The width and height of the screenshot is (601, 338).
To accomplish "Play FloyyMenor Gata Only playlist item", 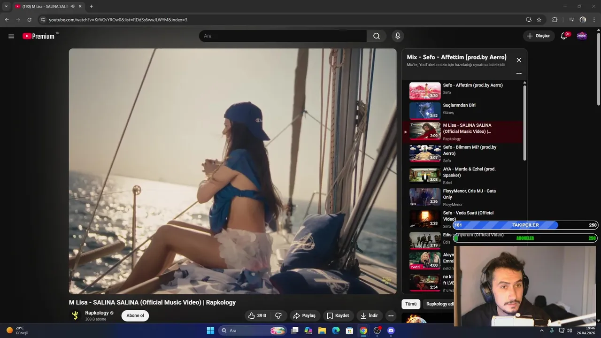I will 462,198.
